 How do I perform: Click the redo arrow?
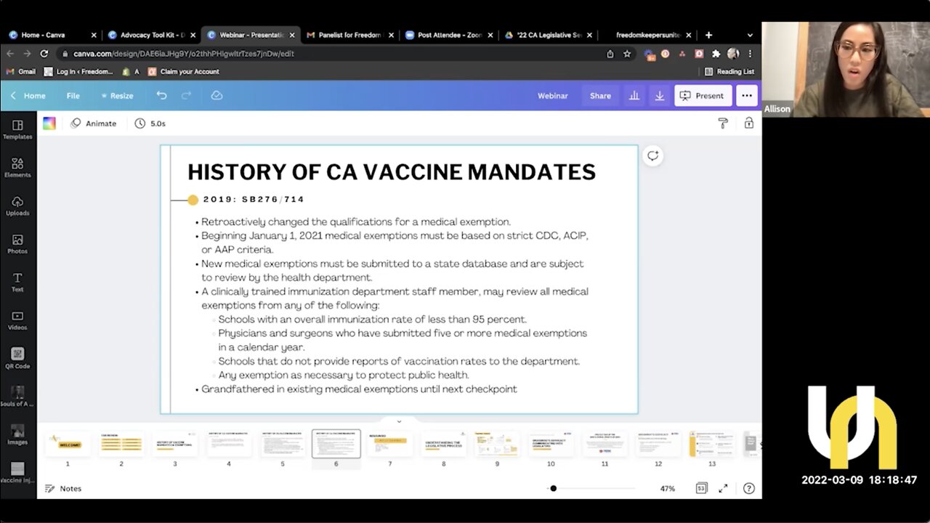pyautogui.click(x=186, y=95)
